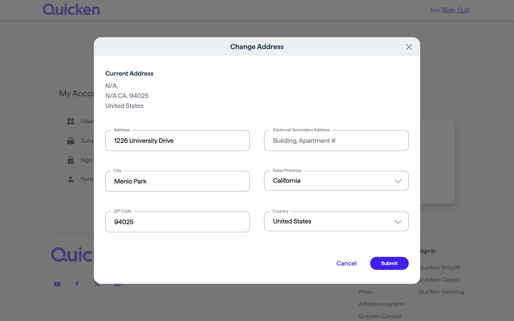Expand the Country chevron arrow
514x321 pixels.
[x=398, y=222]
